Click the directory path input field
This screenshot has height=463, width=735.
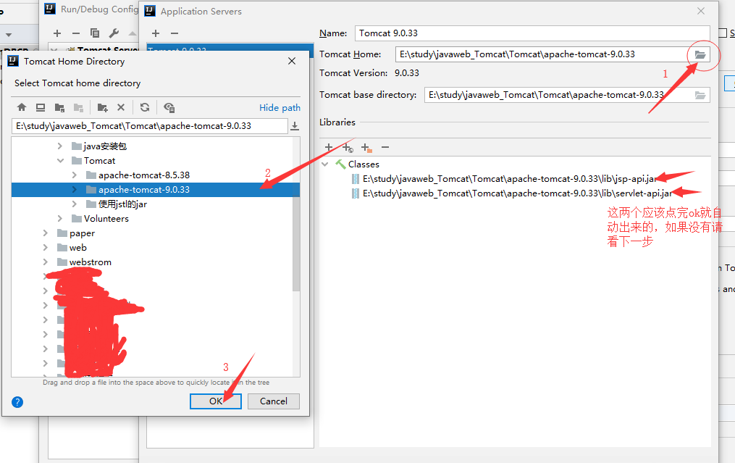[x=149, y=126]
